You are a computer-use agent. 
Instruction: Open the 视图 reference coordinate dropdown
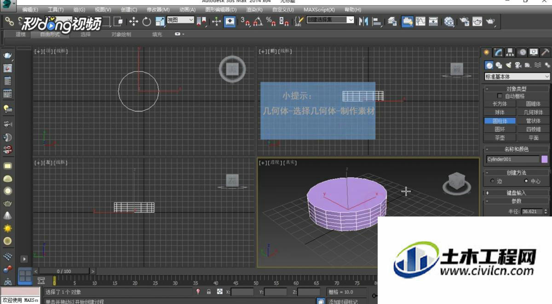coord(180,20)
